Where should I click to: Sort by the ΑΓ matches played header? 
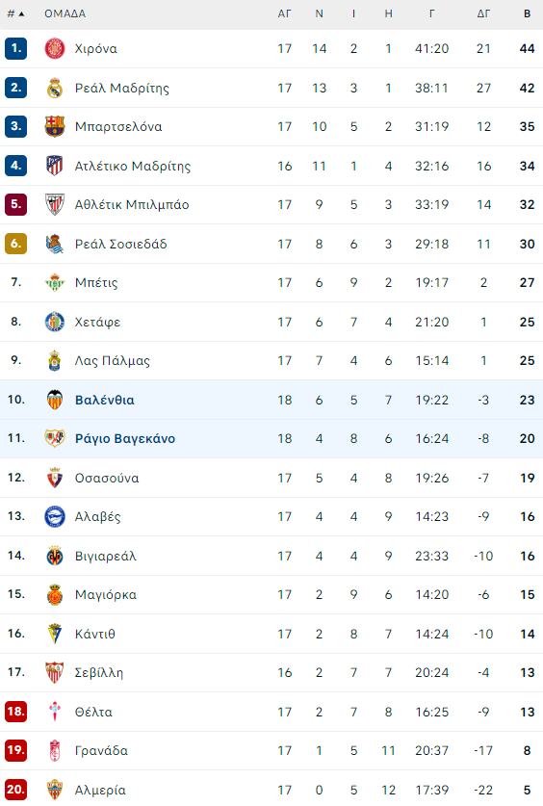click(x=285, y=13)
